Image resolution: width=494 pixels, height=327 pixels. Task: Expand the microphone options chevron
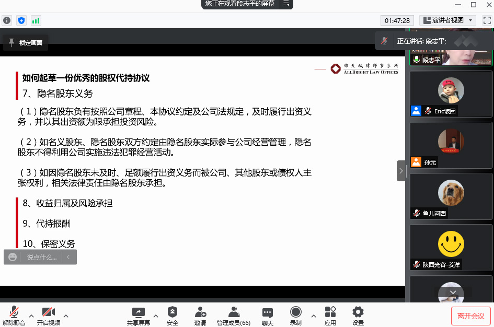pos(31,316)
